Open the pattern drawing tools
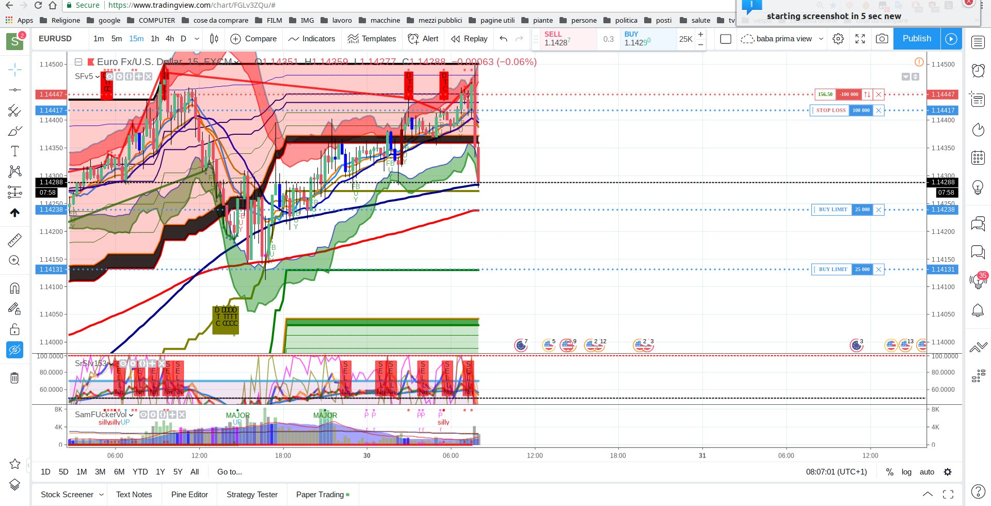The height and width of the screenshot is (506, 991). click(15, 171)
